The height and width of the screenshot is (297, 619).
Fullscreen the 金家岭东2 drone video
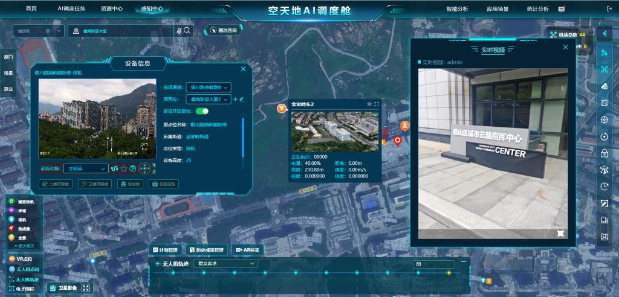click(376, 104)
